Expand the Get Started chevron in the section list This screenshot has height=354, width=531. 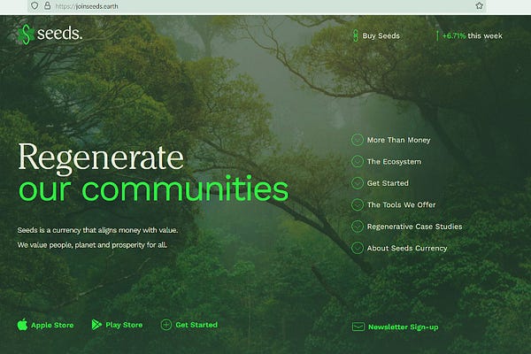click(358, 183)
